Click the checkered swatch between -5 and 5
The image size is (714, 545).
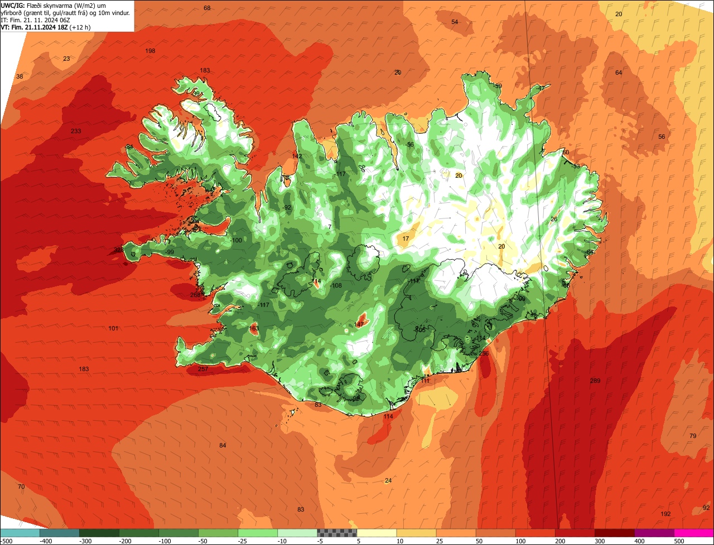pos(337,533)
